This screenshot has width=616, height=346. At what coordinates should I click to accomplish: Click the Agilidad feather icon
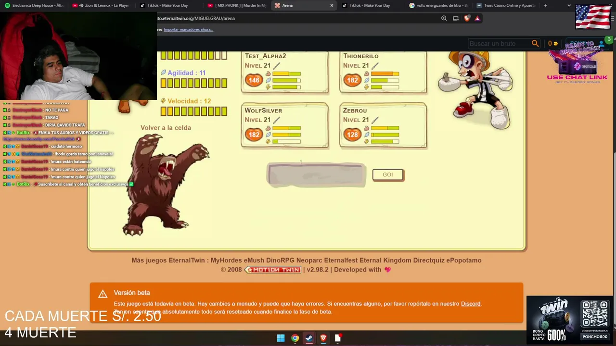(x=163, y=73)
